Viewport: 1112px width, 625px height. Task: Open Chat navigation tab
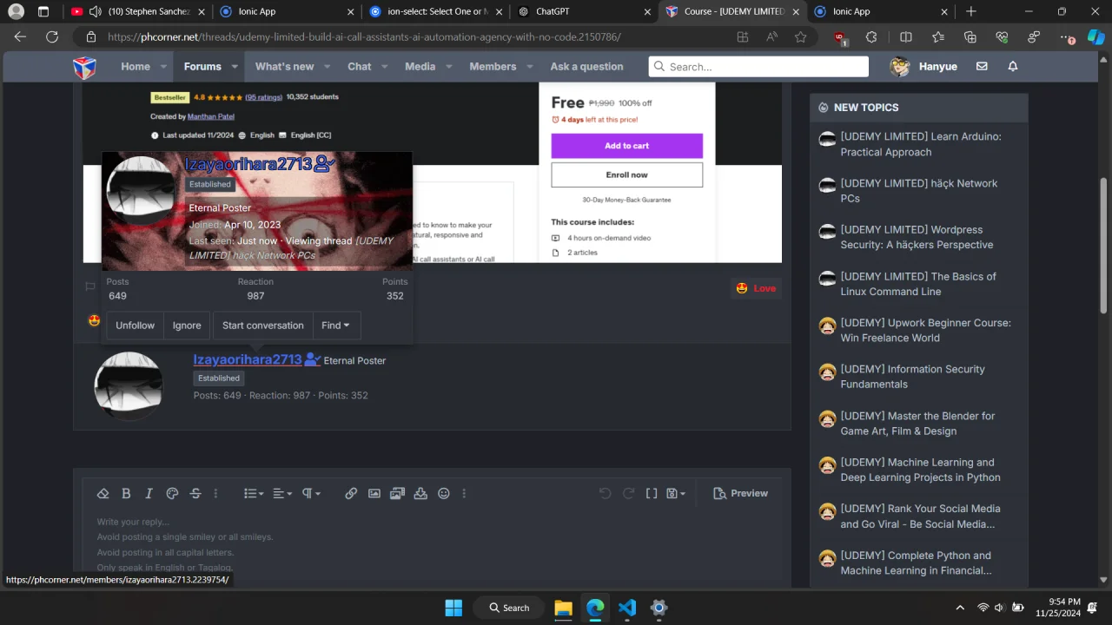[x=359, y=67]
